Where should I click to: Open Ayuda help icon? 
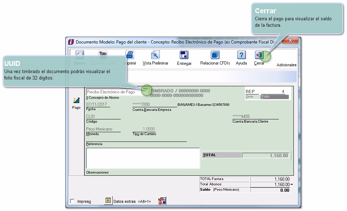[x=241, y=55]
